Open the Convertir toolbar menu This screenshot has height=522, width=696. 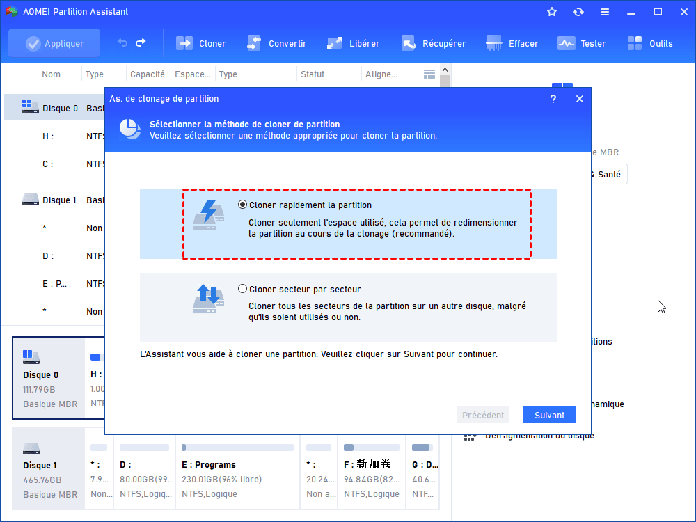pos(277,43)
